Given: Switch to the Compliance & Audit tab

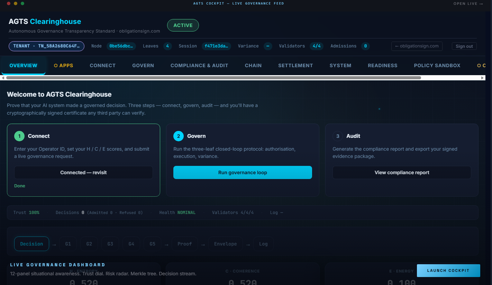Looking at the screenshot, I should coord(199,65).
